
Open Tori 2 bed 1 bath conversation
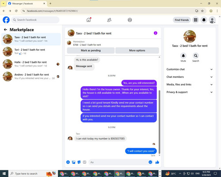31,52
